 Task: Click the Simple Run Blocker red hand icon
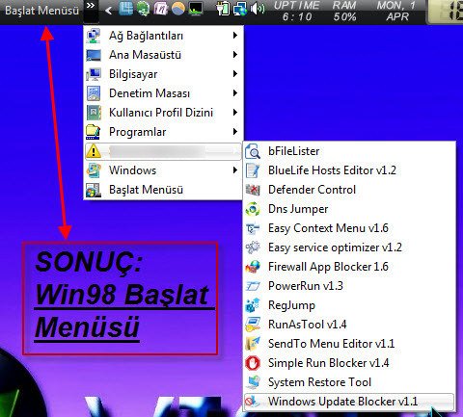253,363
